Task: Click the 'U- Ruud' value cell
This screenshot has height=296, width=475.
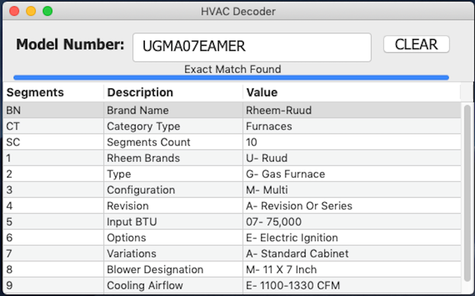Action: [351, 158]
